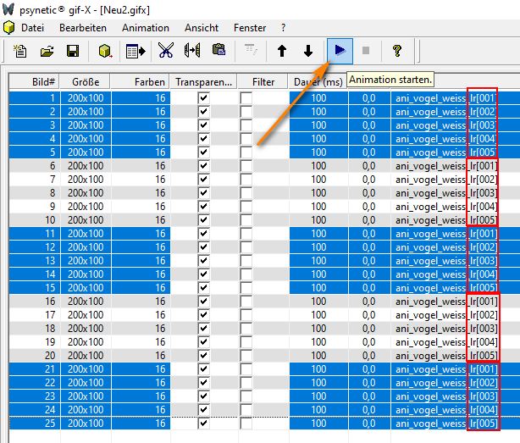Toggle transparency checkbox for frame 13
Image resolution: width=520 pixels, height=443 pixels.
click(x=203, y=261)
